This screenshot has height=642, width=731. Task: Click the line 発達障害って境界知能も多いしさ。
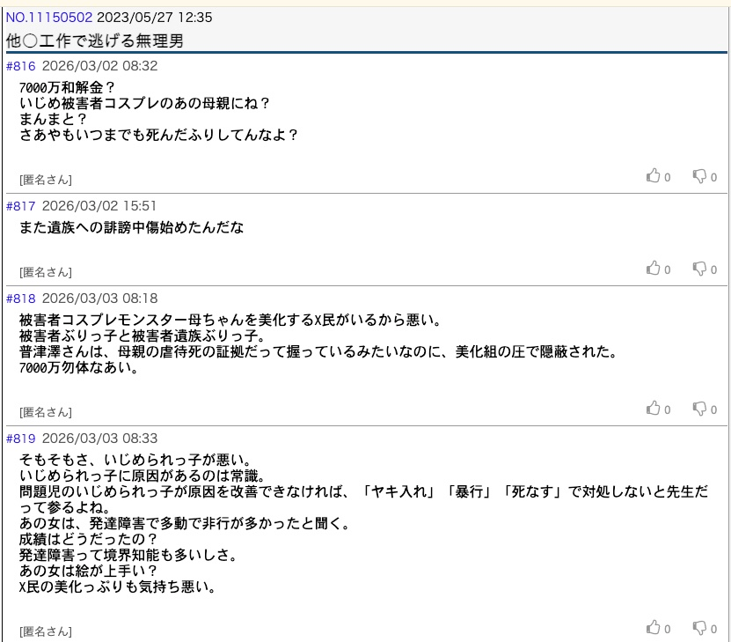click(x=128, y=555)
